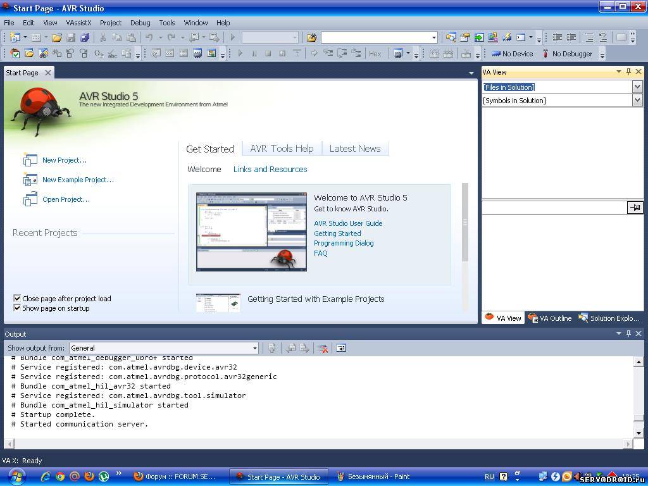Click the New Project toolbar icon
The image size is (648, 486).
pyautogui.click(x=15, y=37)
